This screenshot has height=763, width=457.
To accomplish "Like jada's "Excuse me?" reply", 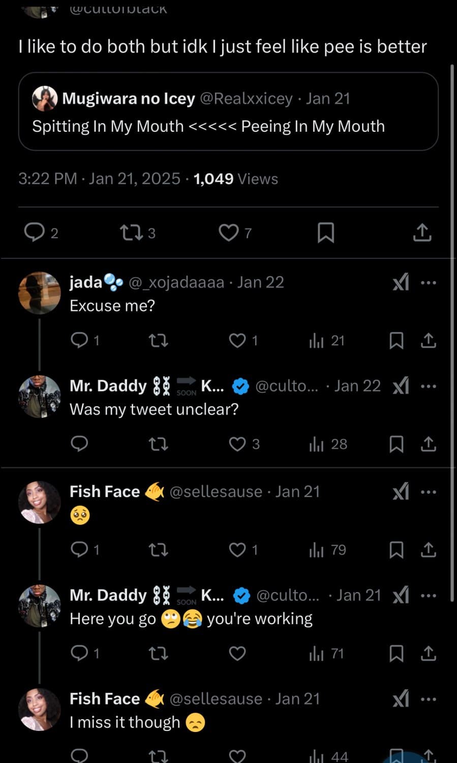I will (237, 340).
